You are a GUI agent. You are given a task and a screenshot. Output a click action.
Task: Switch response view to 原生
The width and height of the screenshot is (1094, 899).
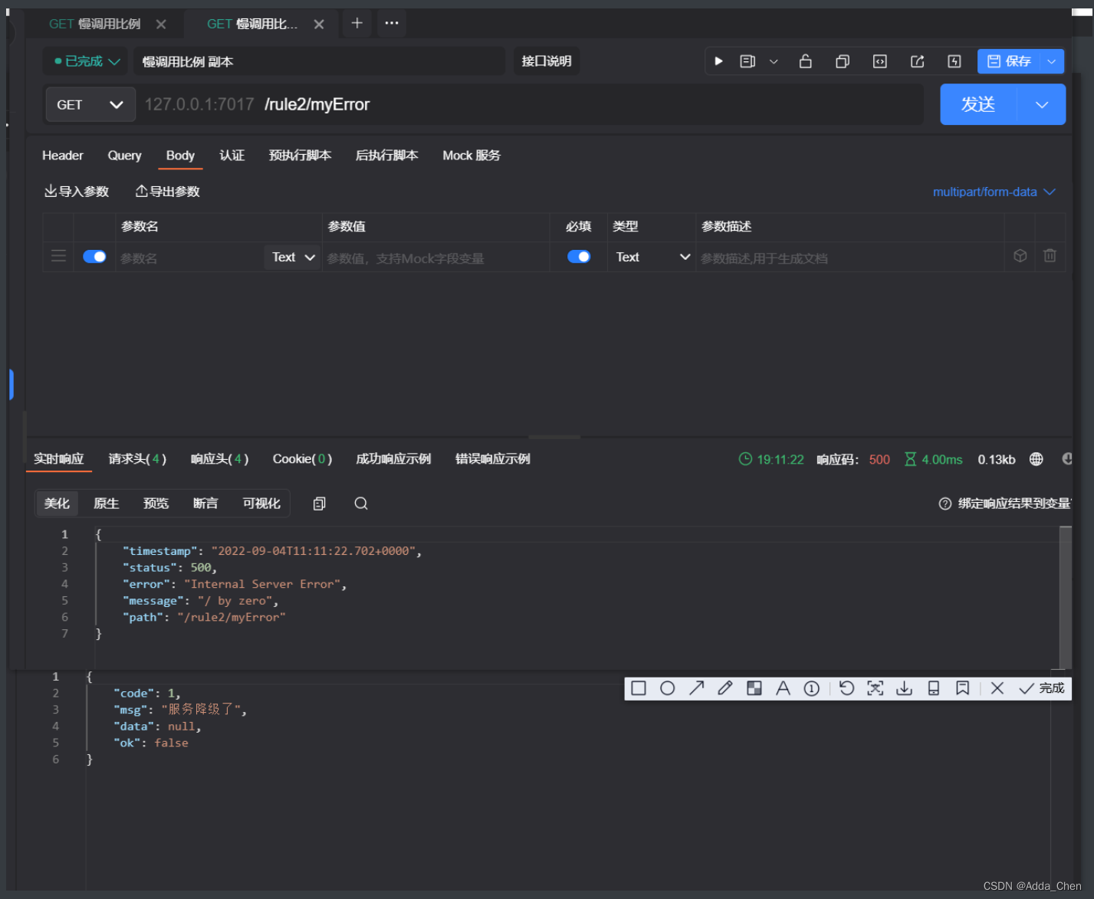point(106,504)
